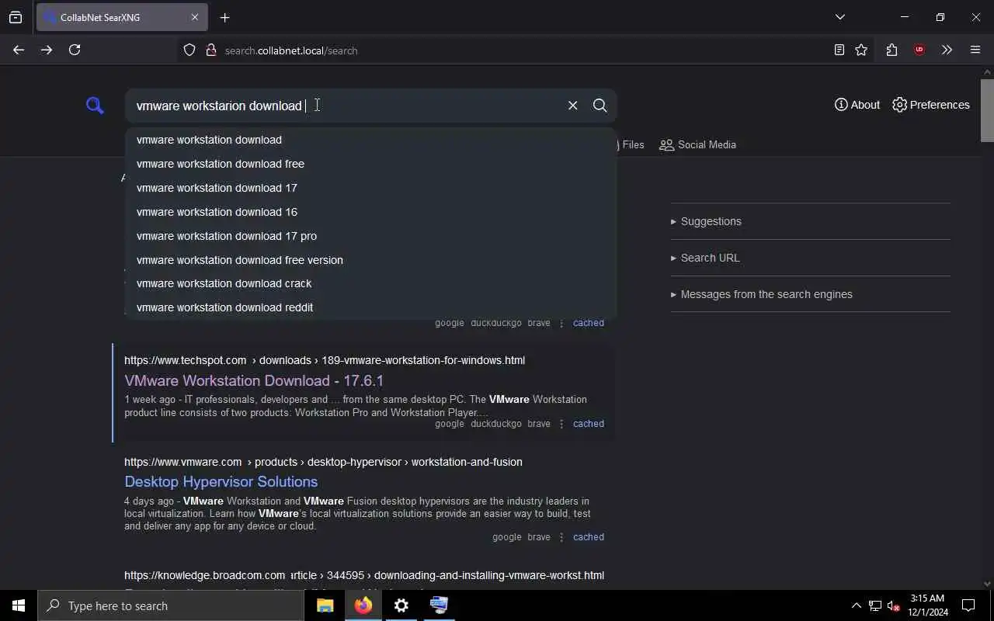Open a new browser tab

(x=225, y=17)
